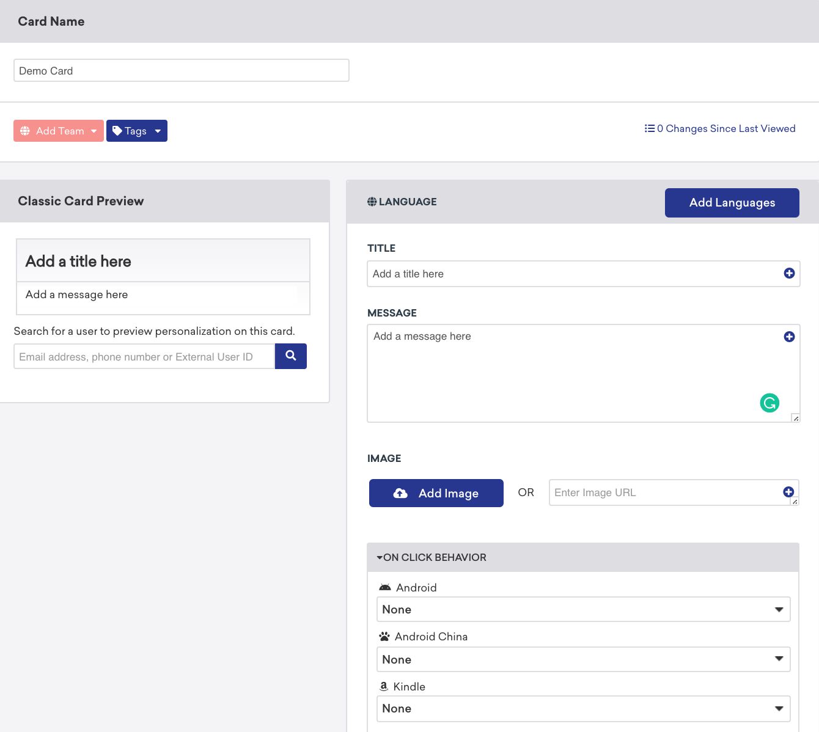Click the TITLE section label

(381, 248)
